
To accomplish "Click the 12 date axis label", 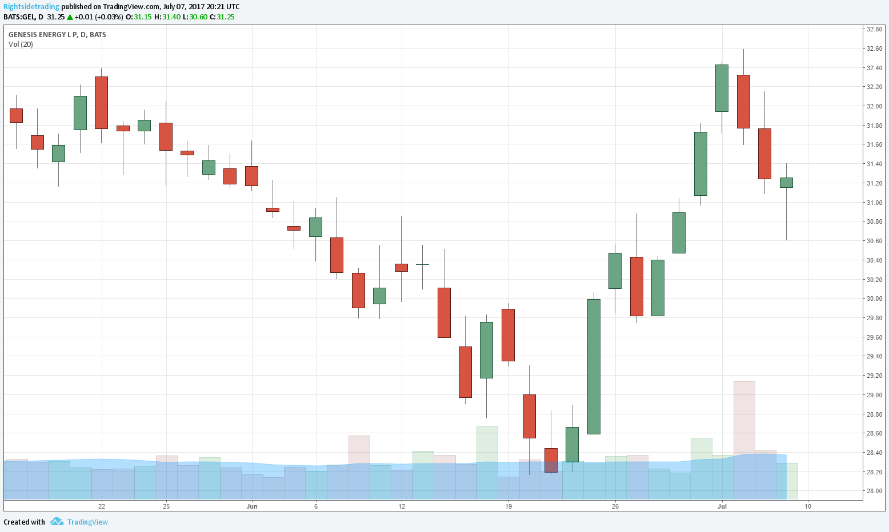I will tap(402, 506).
